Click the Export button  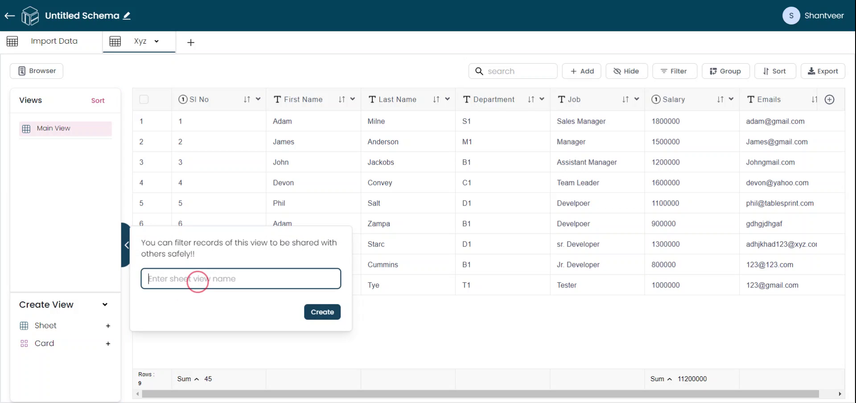point(823,71)
